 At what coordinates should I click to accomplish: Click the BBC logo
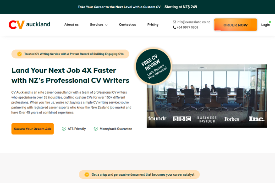182,119
